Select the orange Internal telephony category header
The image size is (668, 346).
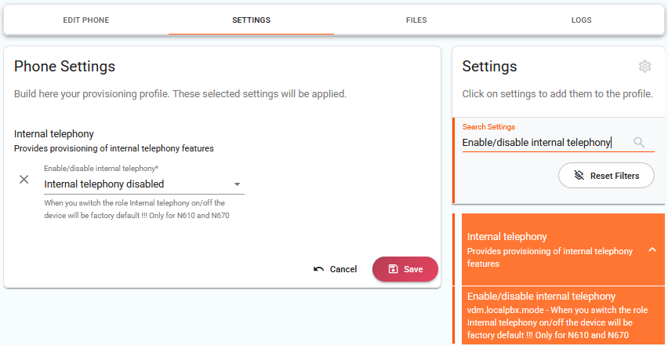point(549,249)
